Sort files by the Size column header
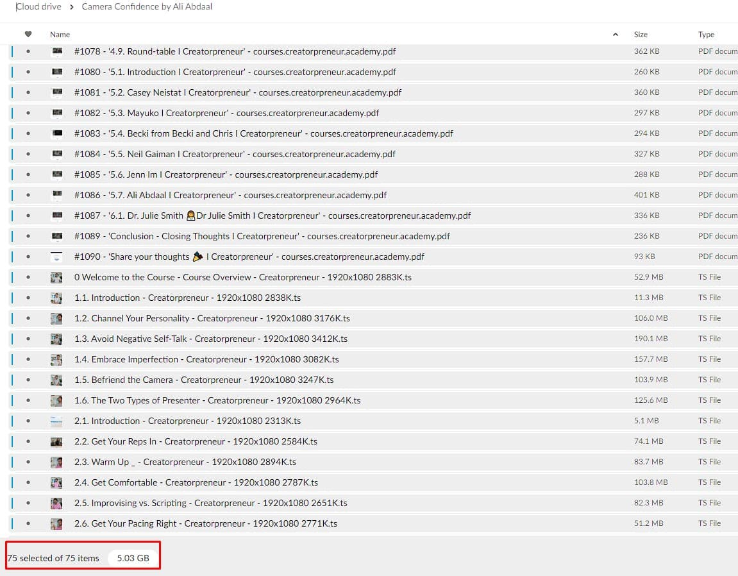 pos(641,35)
